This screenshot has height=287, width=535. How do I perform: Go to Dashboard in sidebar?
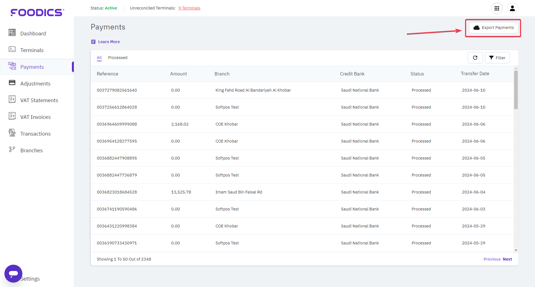(x=33, y=33)
